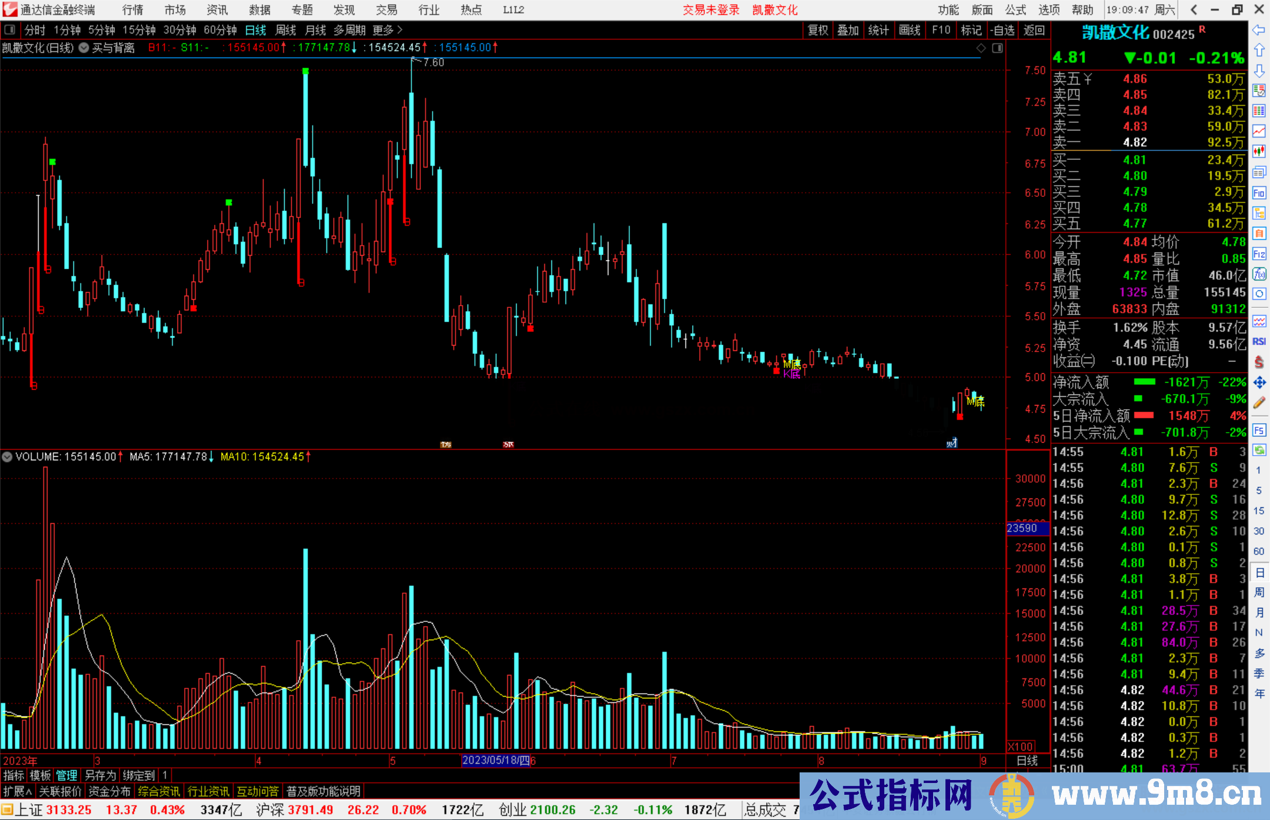
Task: Click the 2023/05/18 date marker on timeline
Action: 495,760
